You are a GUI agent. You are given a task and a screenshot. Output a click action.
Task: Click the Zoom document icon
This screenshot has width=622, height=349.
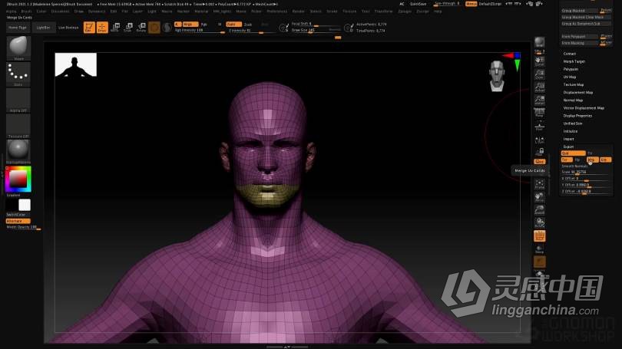point(540,74)
